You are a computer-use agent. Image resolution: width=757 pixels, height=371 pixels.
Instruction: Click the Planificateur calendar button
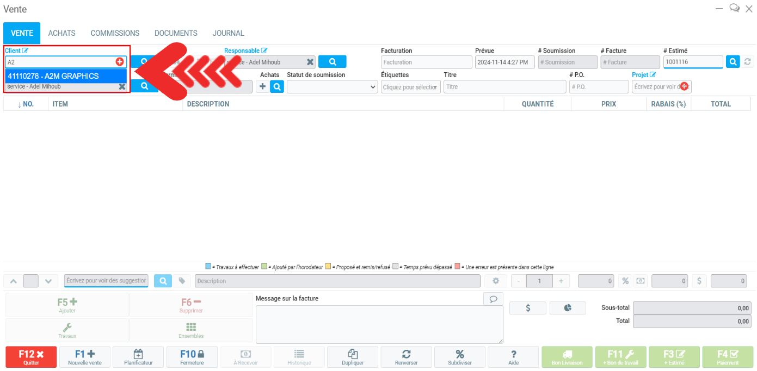pyautogui.click(x=138, y=357)
